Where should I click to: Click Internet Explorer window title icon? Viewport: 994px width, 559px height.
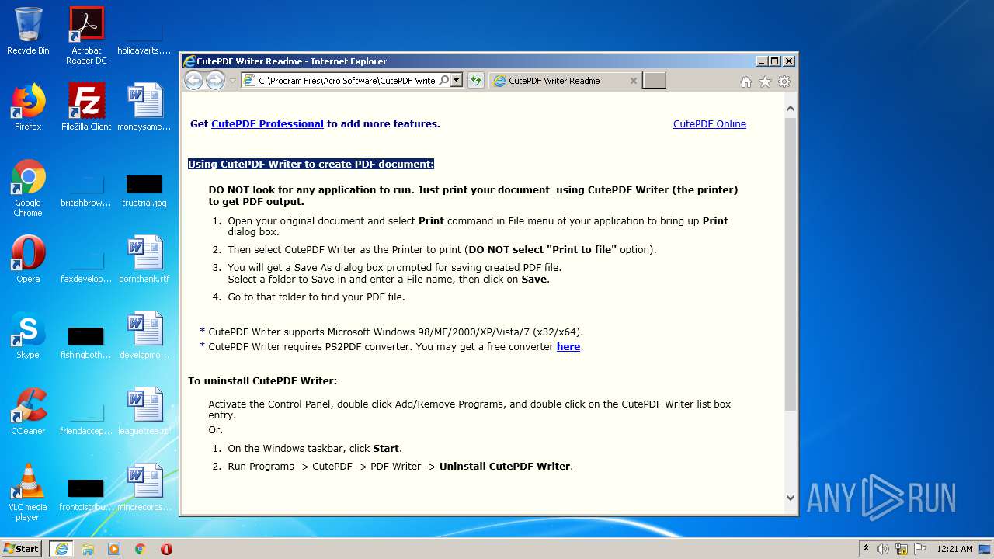(x=189, y=61)
